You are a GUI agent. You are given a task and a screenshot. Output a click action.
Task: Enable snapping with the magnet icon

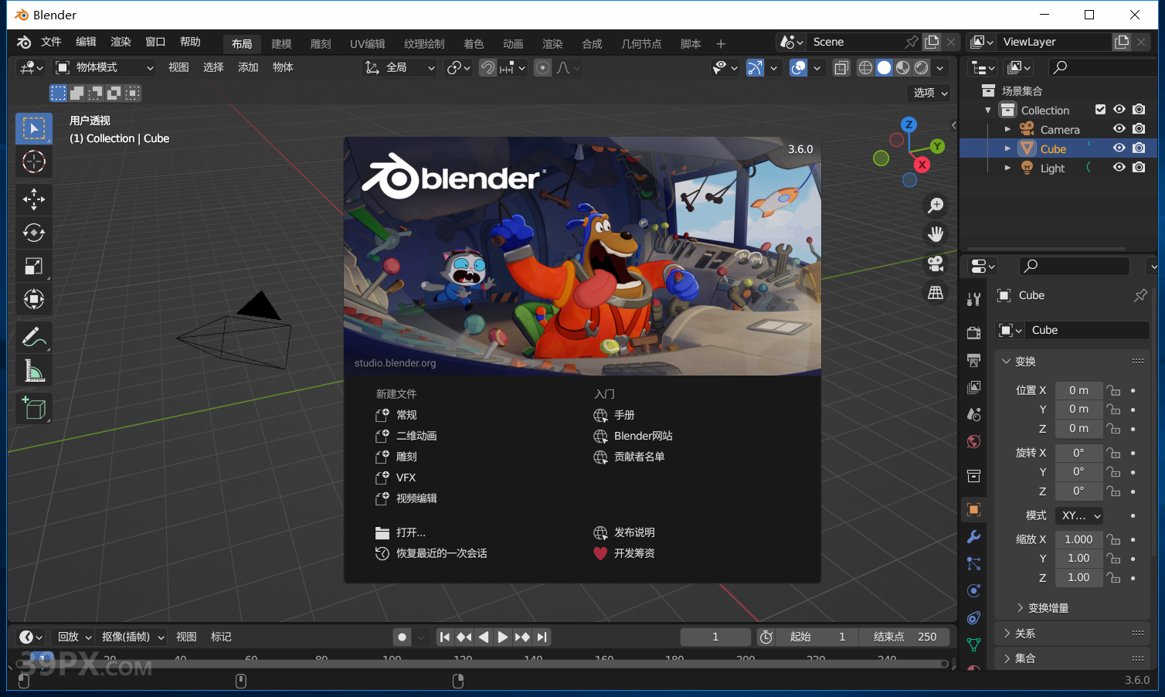(x=487, y=67)
